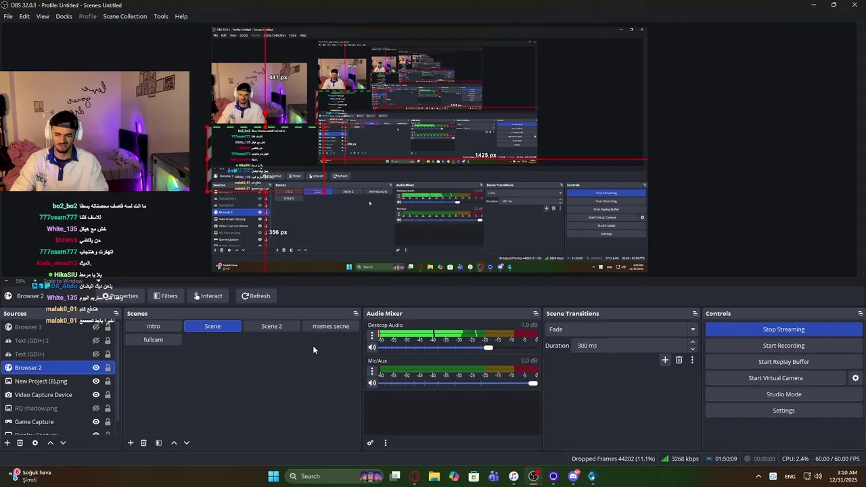Add a new source with plus icon
Viewport: 866px width, 487px height.
pos(7,443)
